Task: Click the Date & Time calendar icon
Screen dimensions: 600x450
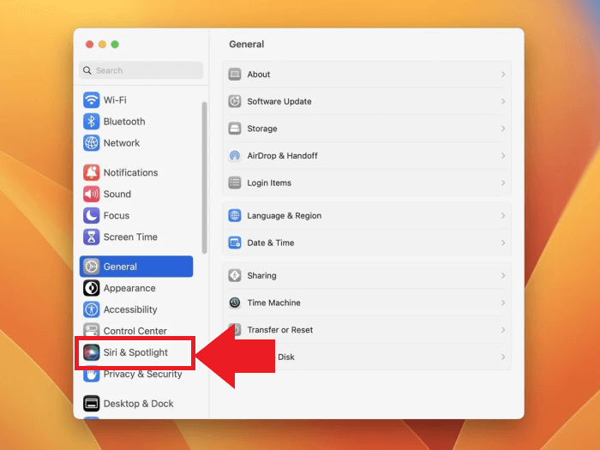Action: click(235, 243)
